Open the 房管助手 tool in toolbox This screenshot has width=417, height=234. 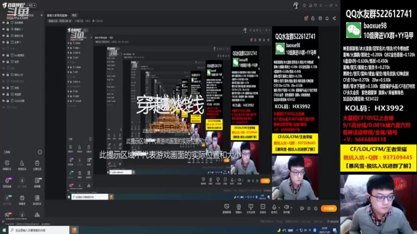(22, 165)
